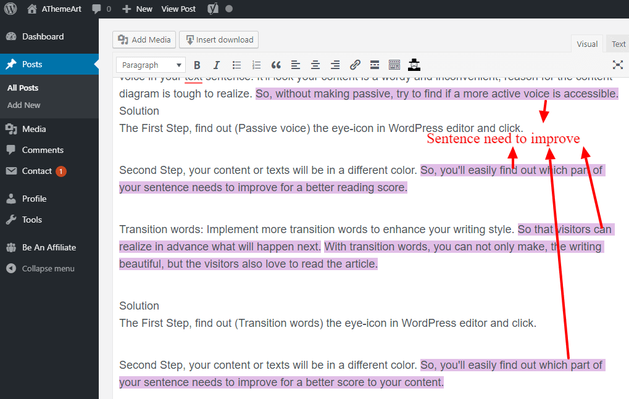Open the Contact menu item
The width and height of the screenshot is (629, 399).
coord(37,171)
